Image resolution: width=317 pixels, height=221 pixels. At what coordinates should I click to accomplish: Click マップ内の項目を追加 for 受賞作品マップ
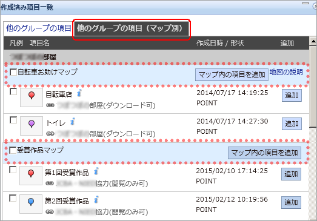click(x=264, y=153)
